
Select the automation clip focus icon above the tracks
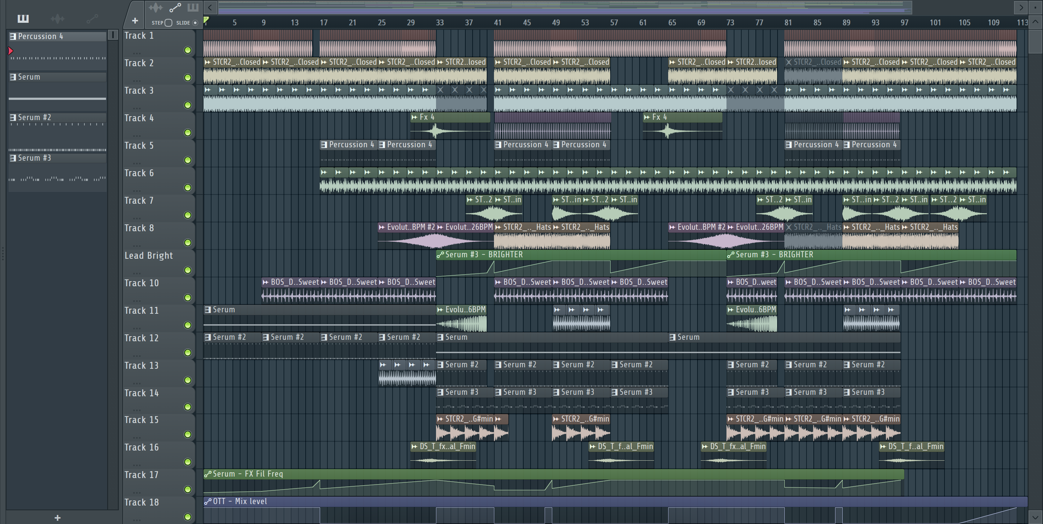(x=175, y=7)
